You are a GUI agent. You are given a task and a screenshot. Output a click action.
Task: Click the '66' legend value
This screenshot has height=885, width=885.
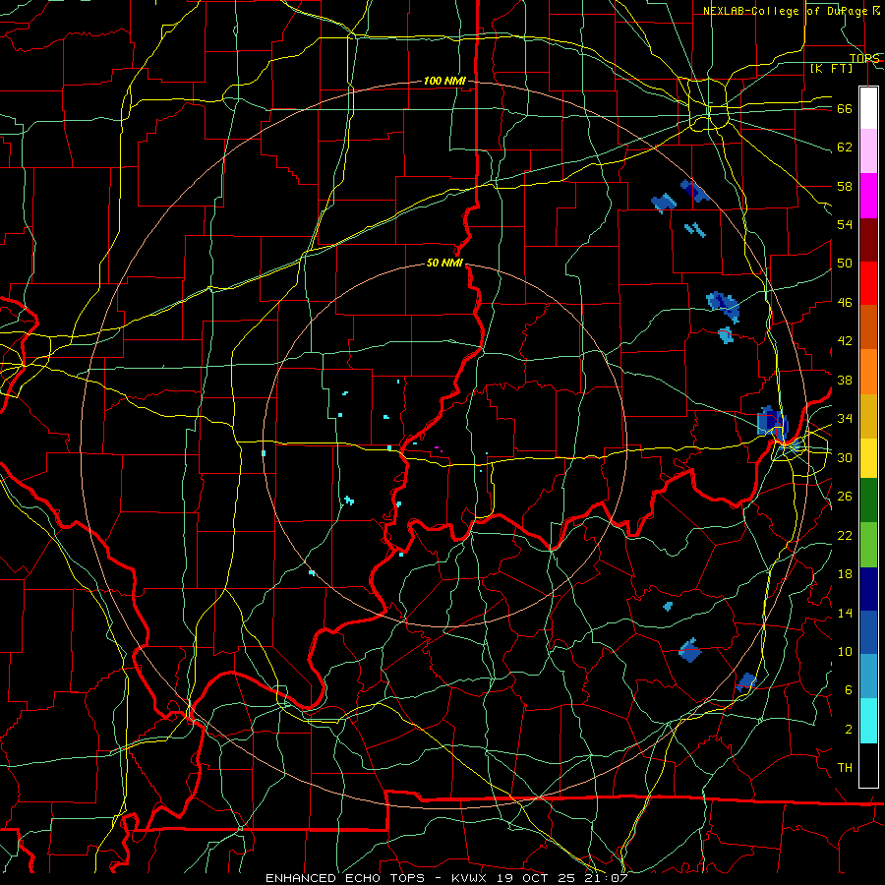pyautogui.click(x=845, y=108)
